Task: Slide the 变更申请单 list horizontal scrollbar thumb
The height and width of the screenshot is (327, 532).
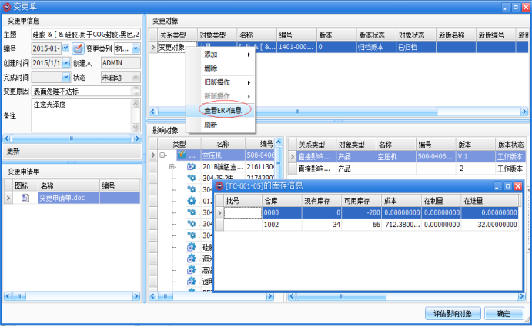Action: (x=19, y=296)
